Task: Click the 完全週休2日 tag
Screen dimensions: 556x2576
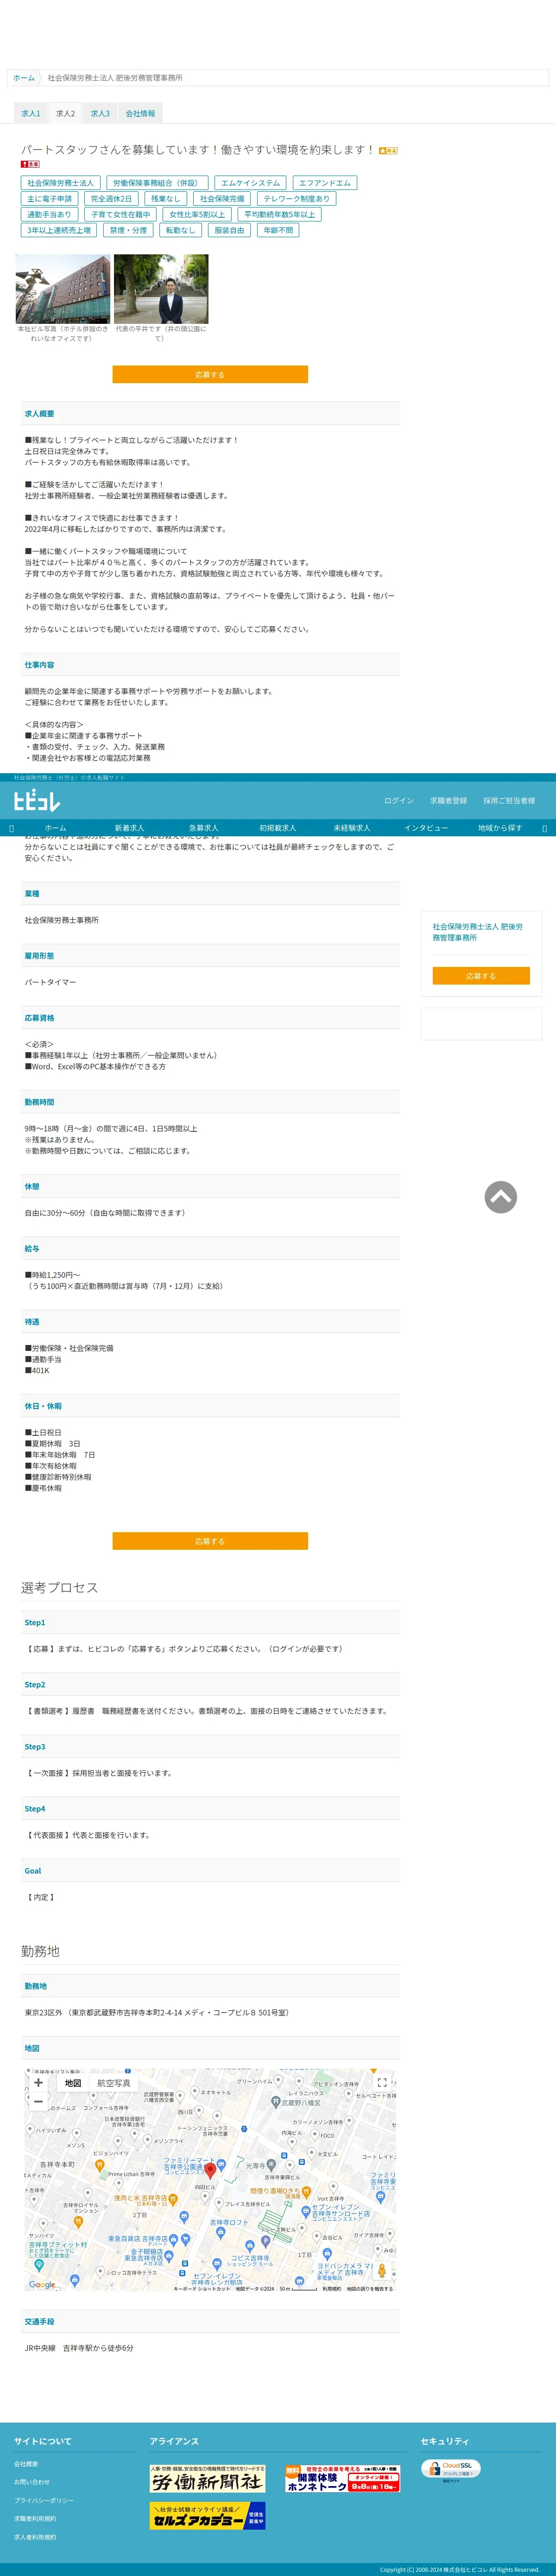Action: tap(111, 199)
